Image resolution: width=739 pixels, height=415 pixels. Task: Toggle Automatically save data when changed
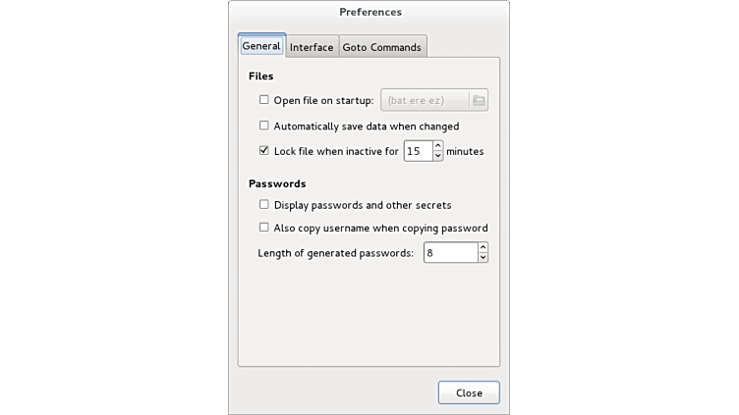click(264, 126)
